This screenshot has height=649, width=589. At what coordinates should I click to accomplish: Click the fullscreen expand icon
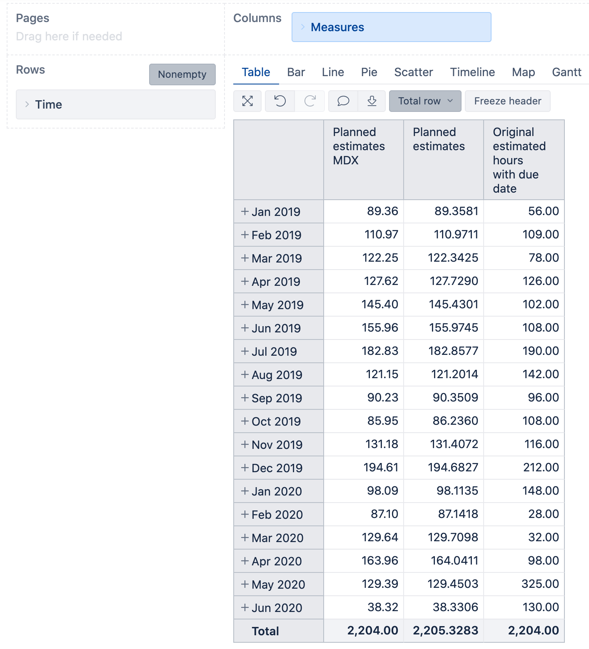[x=247, y=101]
